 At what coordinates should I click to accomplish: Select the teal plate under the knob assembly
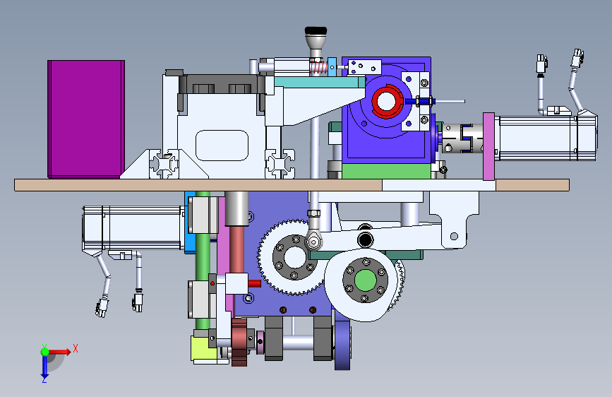click(x=319, y=82)
